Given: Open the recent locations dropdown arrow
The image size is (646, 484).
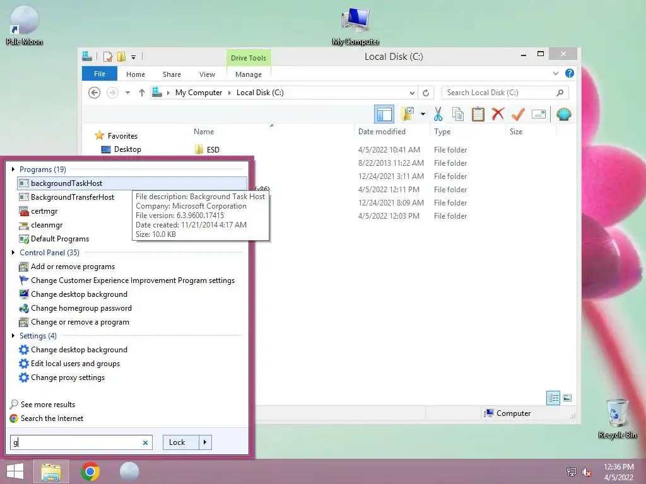Looking at the screenshot, I should click(x=127, y=93).
